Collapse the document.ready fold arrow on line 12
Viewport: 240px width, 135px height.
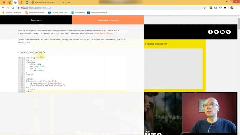pos(24,81)
